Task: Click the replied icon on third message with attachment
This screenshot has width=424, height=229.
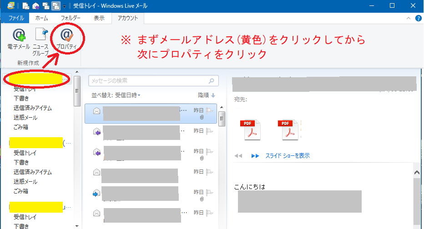Action: tap(97, 152)
